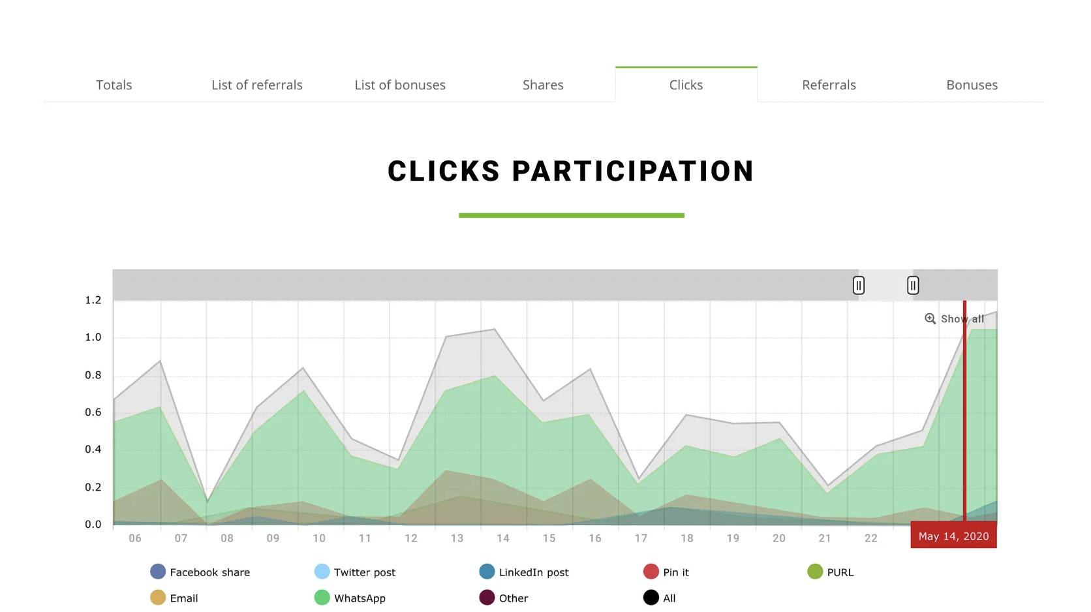Toggle the Other series in the legend
Image resolution: width=1091 pixels, height=612 pixels.
click(x=487, y=597)
